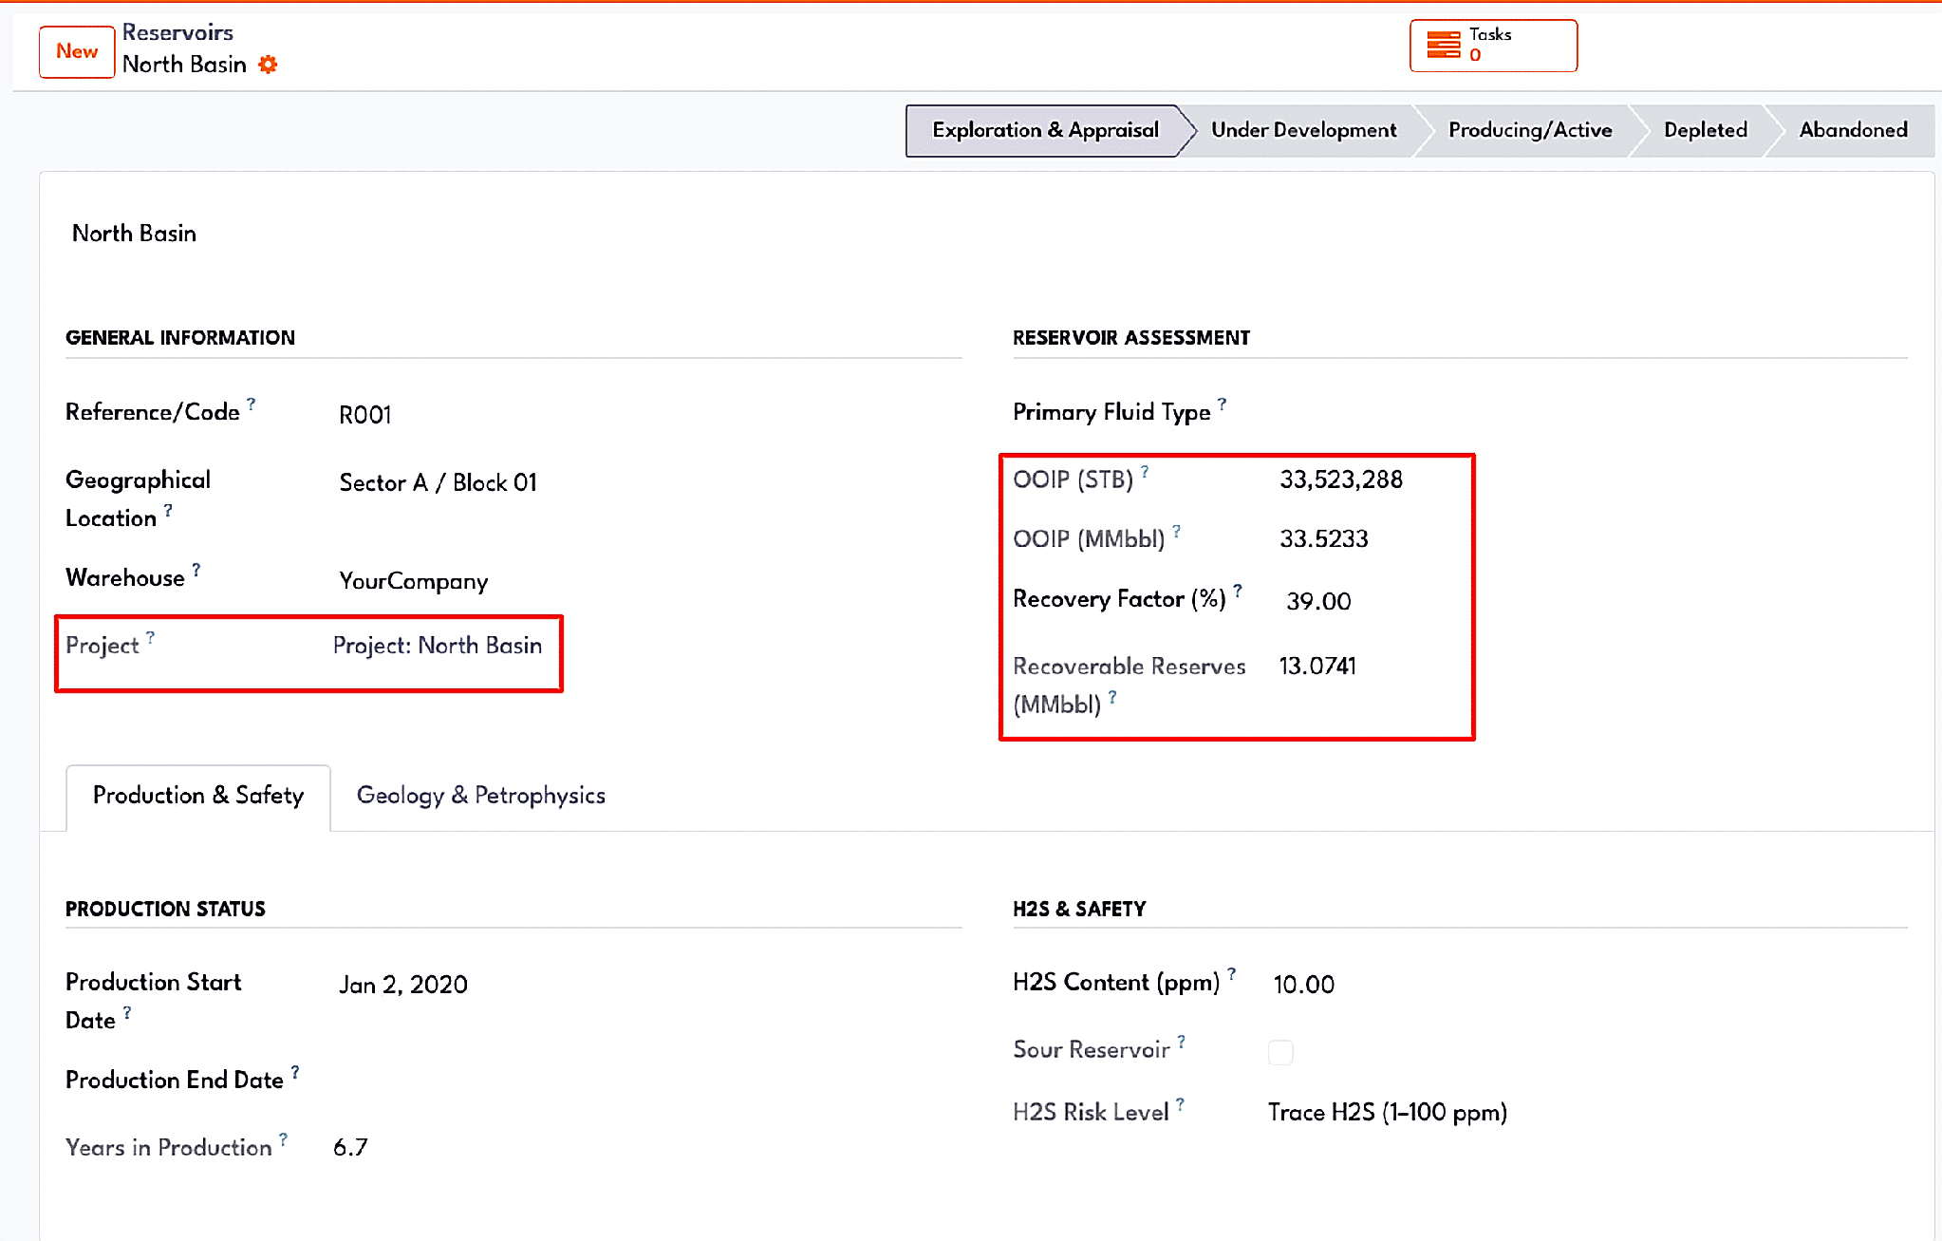Screen dimensions: 1942x1241
Task: Go to Reservoirs breadcrumb
Action: click(x=177, y=32)
